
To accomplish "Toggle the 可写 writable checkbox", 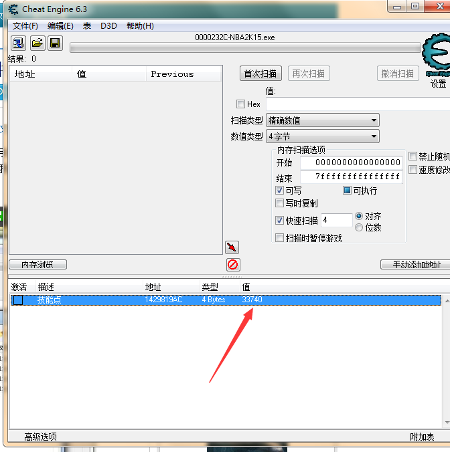I will tap(279, 191).
